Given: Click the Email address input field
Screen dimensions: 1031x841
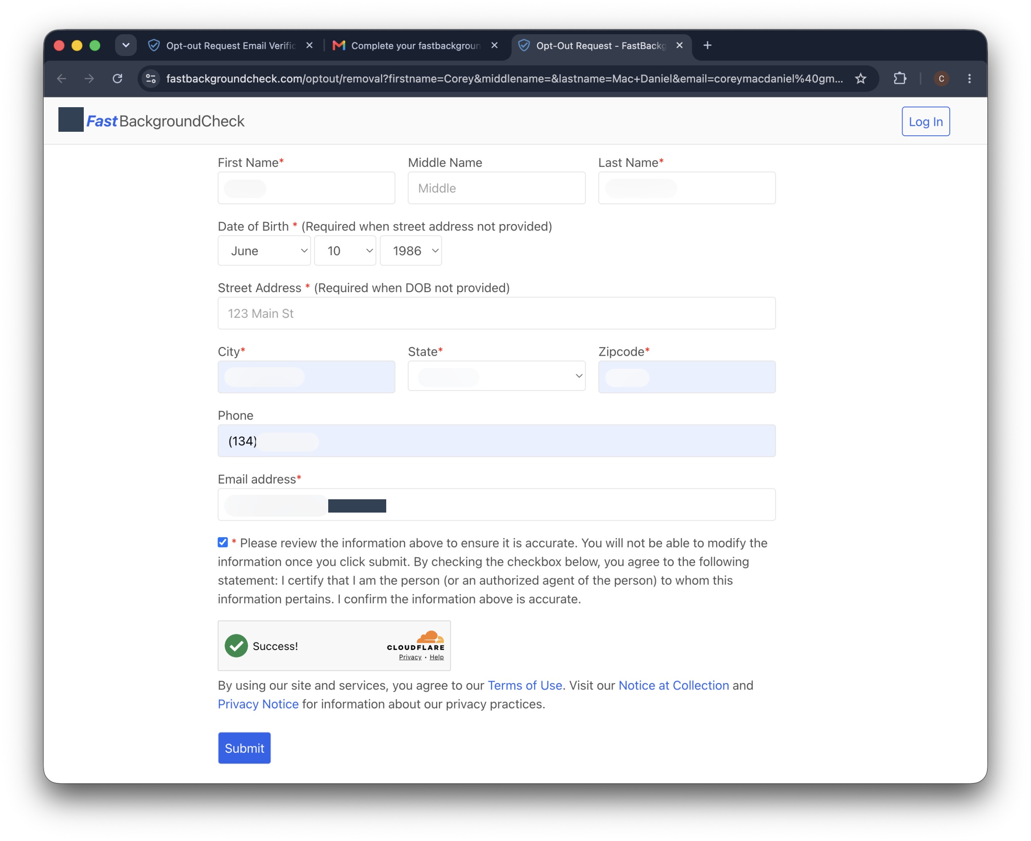Looking at the screenshot, I should point(497,505).
